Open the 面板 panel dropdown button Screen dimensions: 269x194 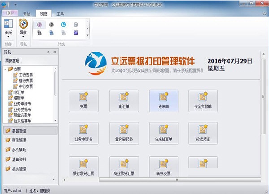[8, 28]
